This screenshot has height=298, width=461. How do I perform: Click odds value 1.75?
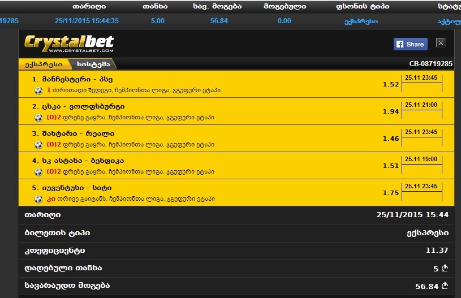(x=391, y=193)
